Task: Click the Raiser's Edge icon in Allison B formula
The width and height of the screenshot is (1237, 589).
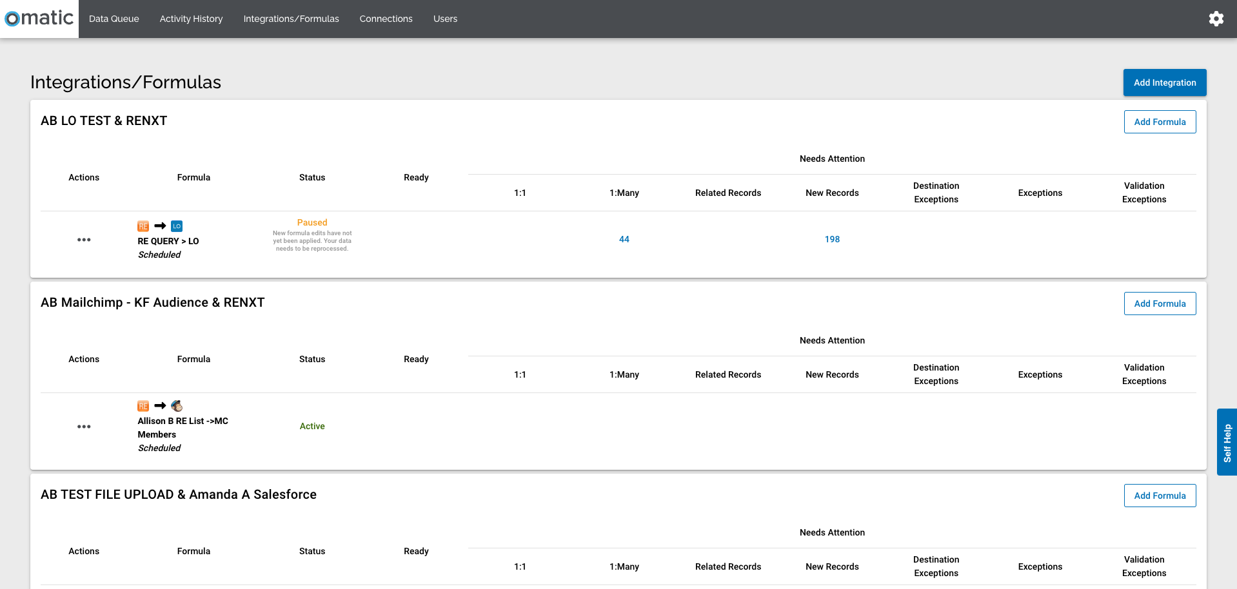Action: 143,405
